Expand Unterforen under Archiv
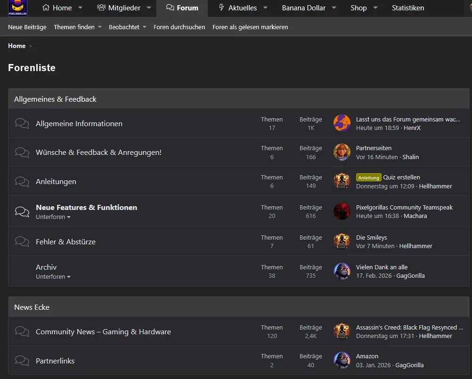472x379 pixels. tap(53, 277)
